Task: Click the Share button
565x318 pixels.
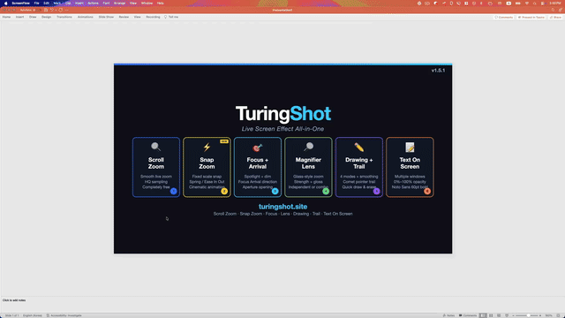Action: [x=555, y=17]
